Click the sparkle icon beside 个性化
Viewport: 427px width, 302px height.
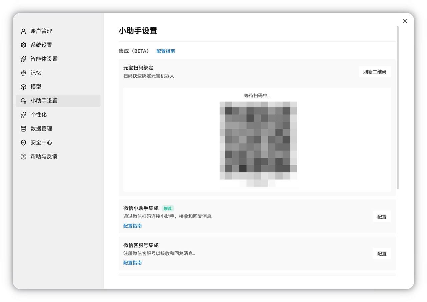[x=23, y=115]
